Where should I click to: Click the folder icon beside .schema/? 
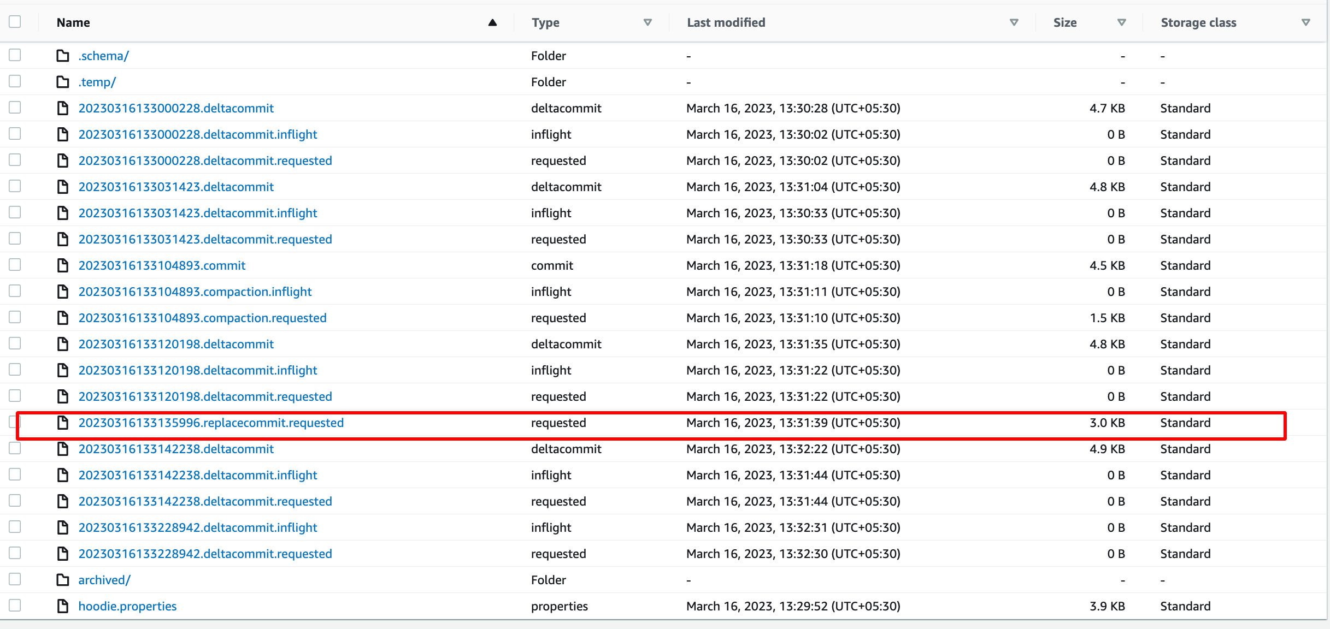pos(63,56)
